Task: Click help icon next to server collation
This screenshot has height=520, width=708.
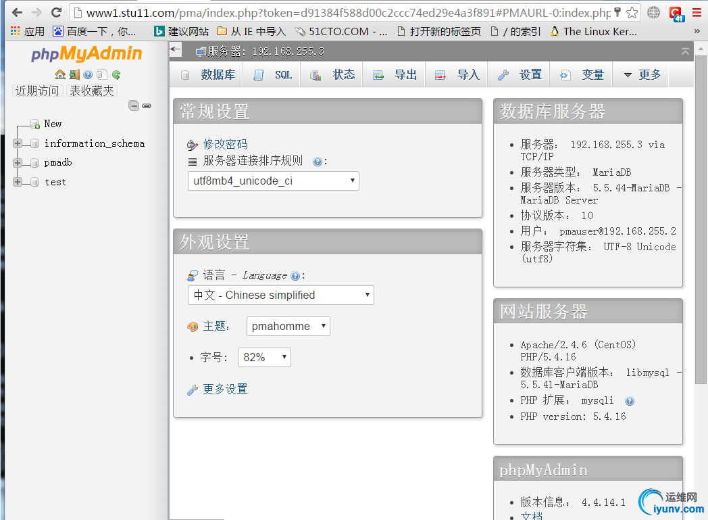Action: tap(318, 162)
